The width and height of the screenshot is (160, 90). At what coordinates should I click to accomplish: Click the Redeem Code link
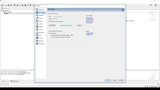89,35
